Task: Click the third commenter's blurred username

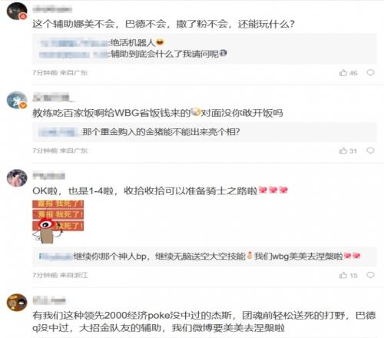Action: click(49, 176)
